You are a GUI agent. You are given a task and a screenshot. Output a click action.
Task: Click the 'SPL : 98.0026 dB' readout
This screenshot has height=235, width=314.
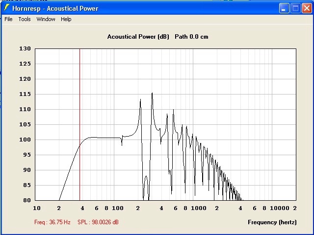[98, 222]
